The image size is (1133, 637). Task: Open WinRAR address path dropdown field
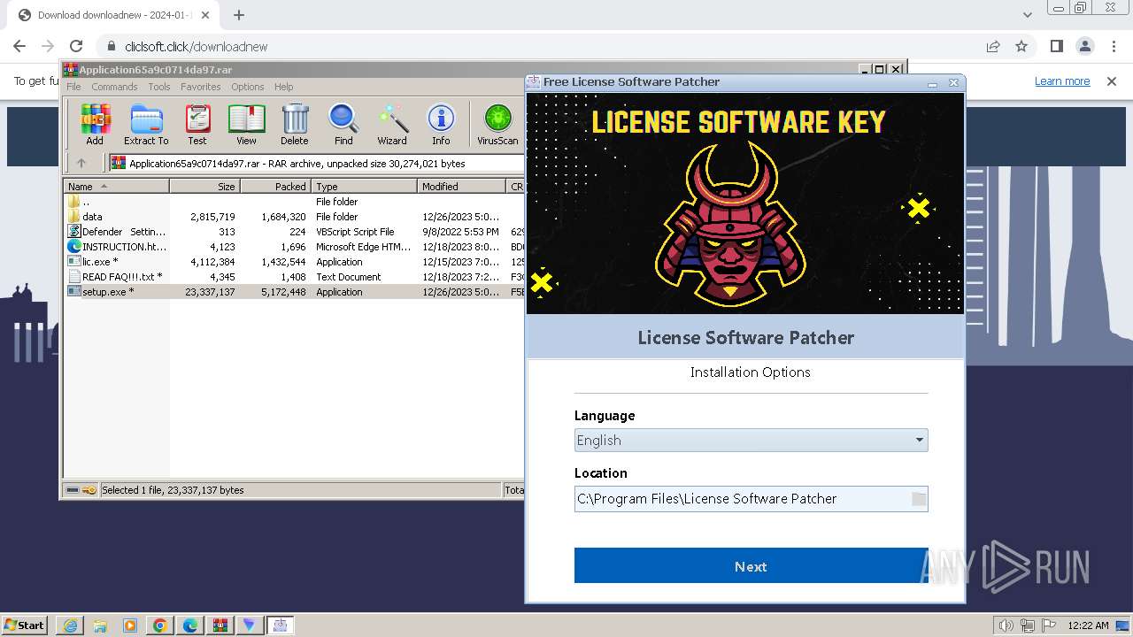coord(315,163)
